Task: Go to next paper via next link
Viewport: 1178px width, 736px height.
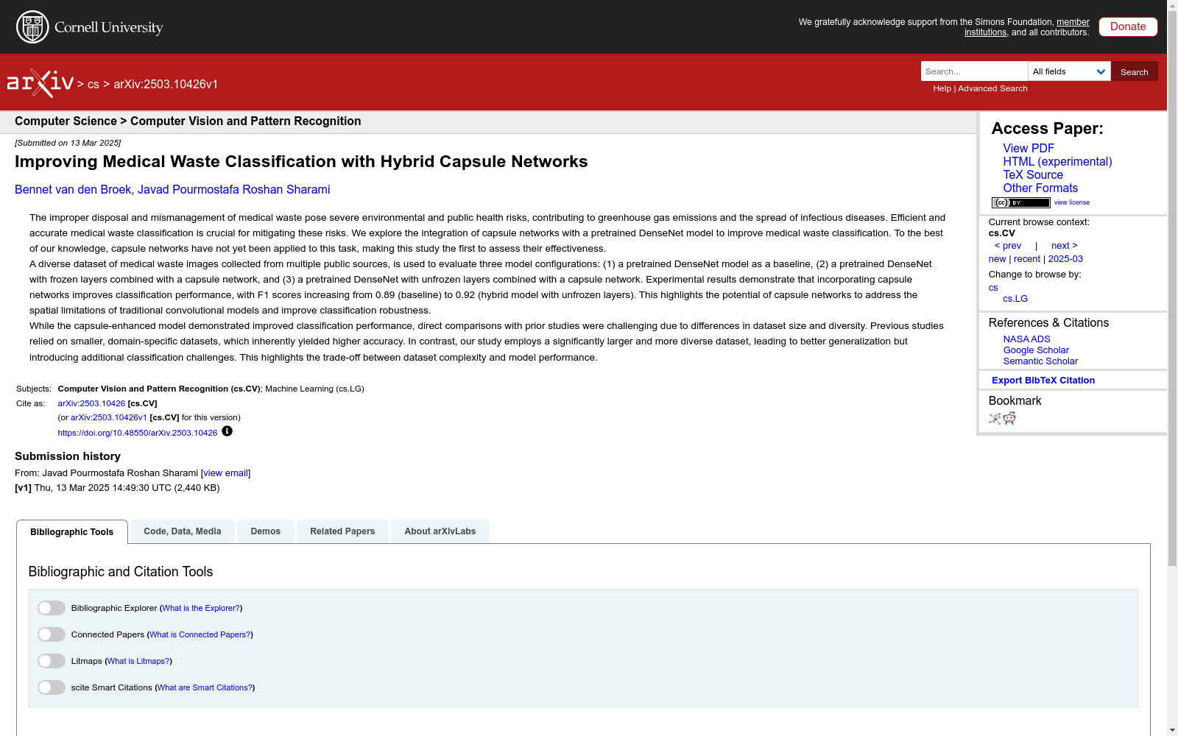Action: tap(1064, 246)
